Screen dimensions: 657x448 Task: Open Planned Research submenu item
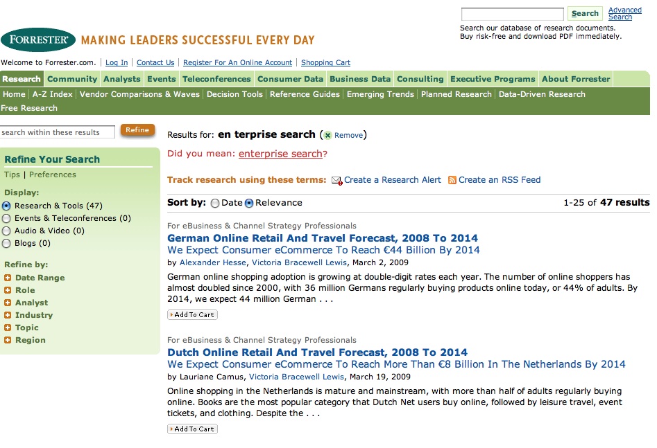tap(457, 95)
